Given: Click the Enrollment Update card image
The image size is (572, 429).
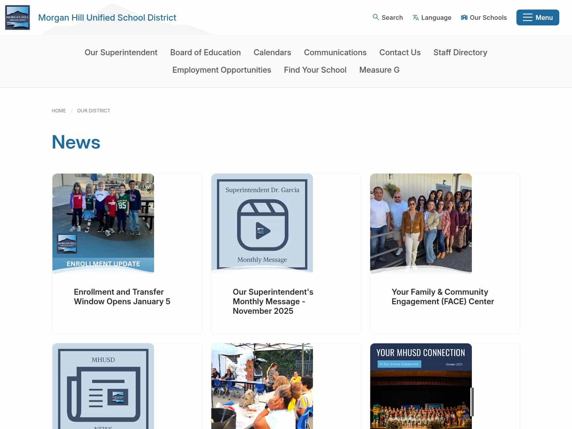Looking at the screenshot, I should 103,223.
